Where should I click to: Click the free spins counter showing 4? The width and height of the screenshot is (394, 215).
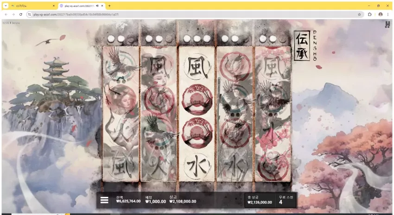[x=281, y=202]
